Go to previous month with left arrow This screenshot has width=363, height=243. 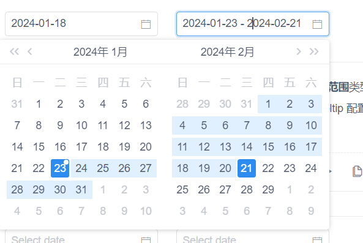[x=29, y=51]
